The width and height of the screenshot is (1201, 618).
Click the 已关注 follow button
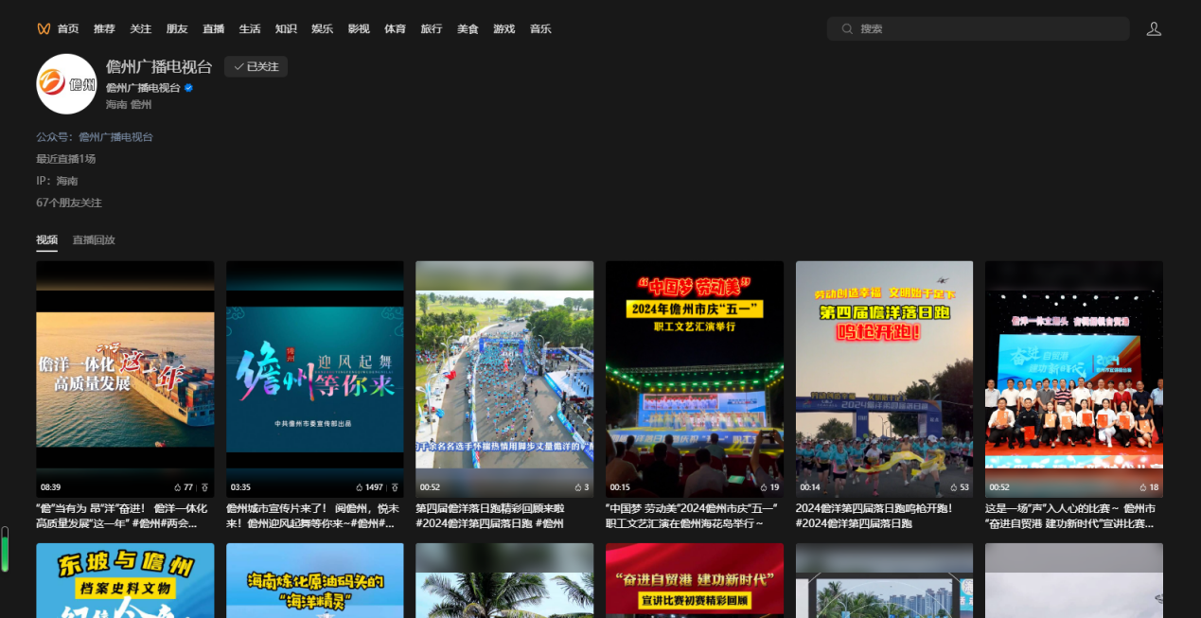[256, 66]
